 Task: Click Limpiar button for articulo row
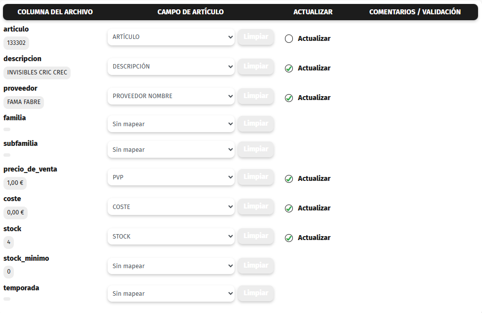(256, 37)
